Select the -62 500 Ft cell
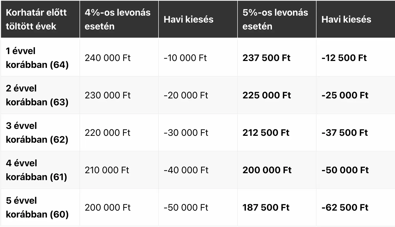The width and height of the screenshot is (395, 227). click(345, 208)
